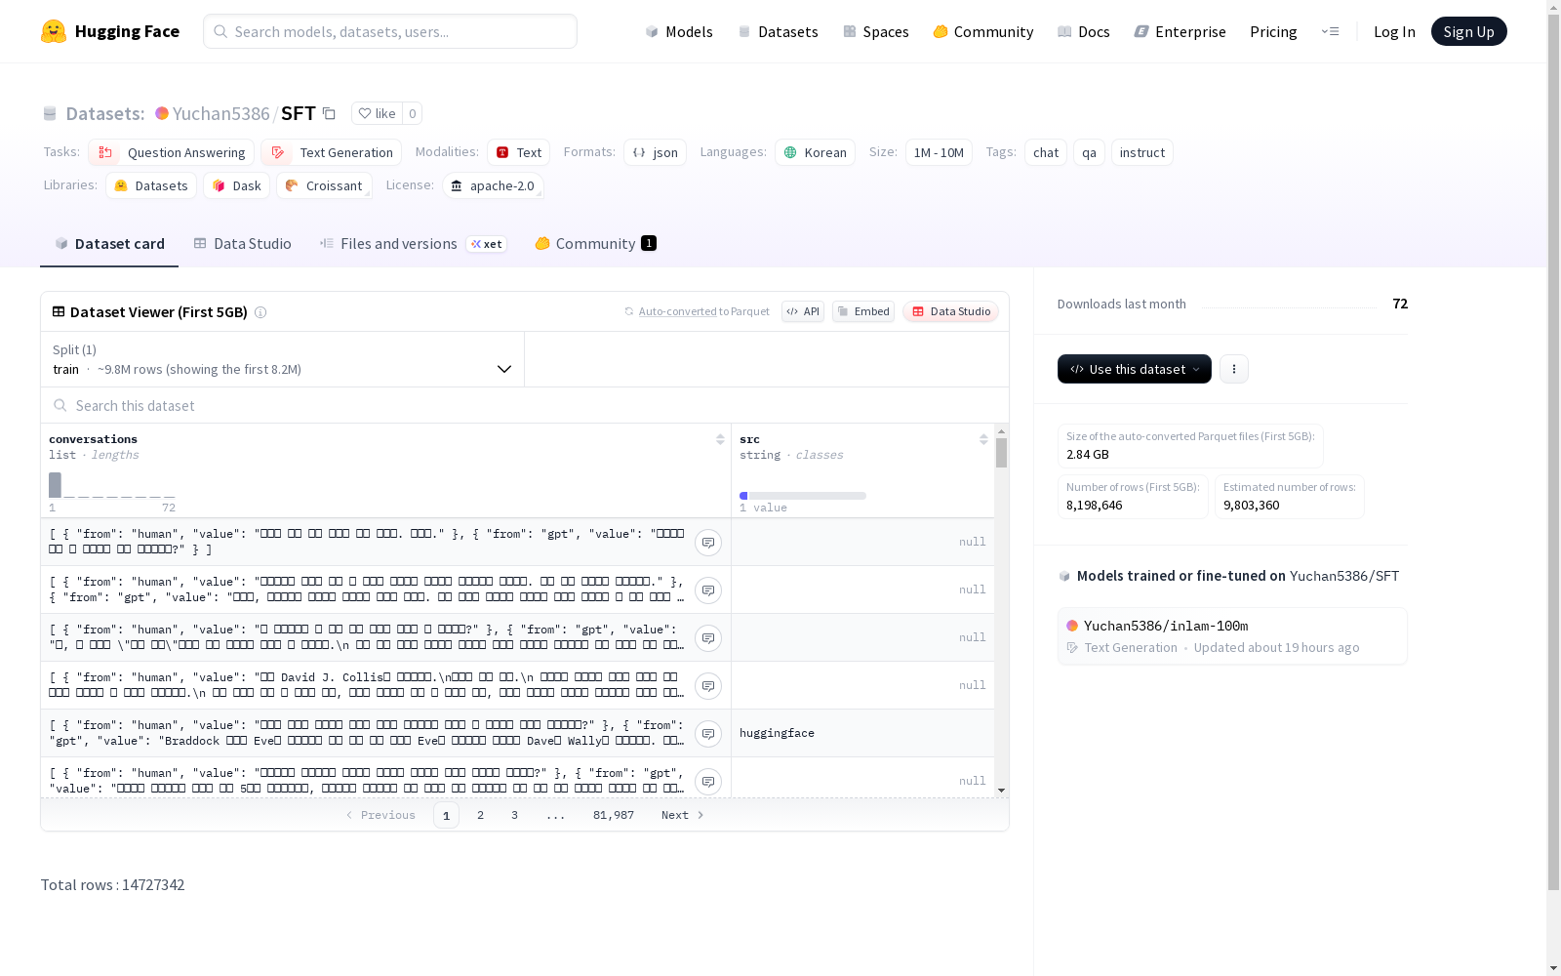Screen dimensions: 1561x976
Task: Open comment icon on the first conversation row
Action: click(x=708, y=543)
